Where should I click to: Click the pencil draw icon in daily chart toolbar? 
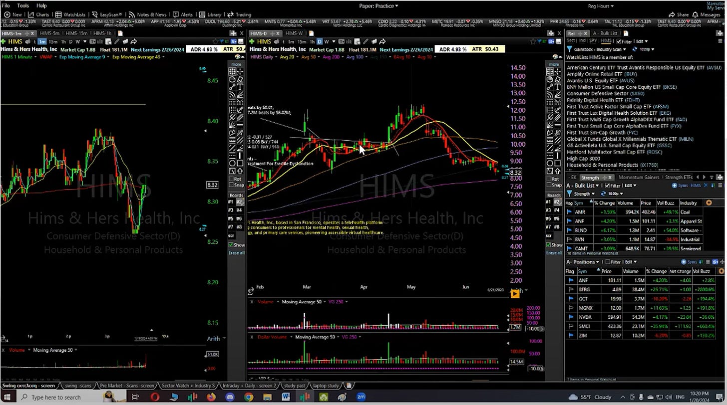tap(365, 41)
